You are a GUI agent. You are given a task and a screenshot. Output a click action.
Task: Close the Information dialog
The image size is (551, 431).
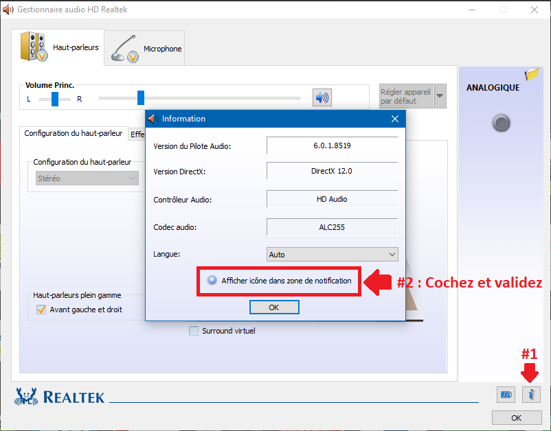coord(395,119)
